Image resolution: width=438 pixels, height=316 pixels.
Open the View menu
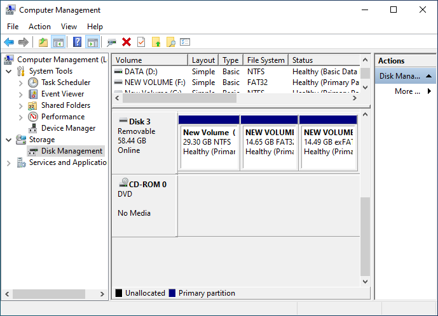(69, 27)
